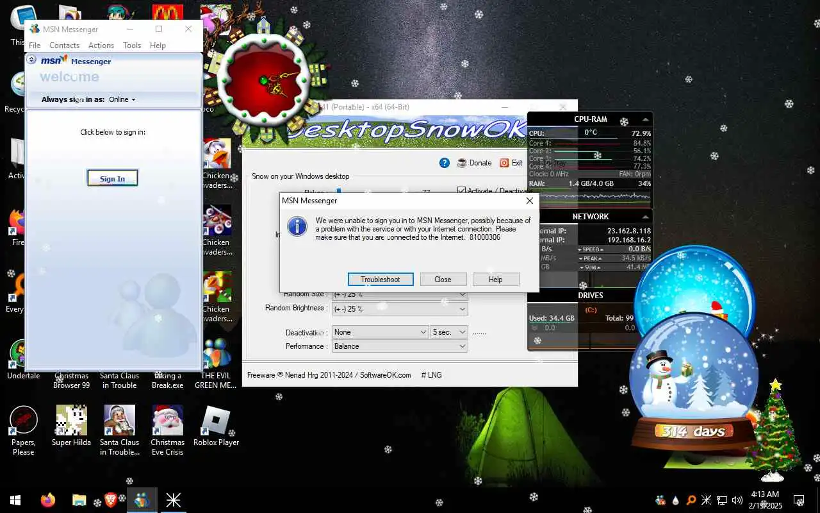
Task: Click the MSN Messenger tray icon
Action: [x=660, y=500]
